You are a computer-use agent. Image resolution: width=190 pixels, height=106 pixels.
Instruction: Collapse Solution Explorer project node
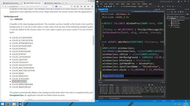pos(168,18)
